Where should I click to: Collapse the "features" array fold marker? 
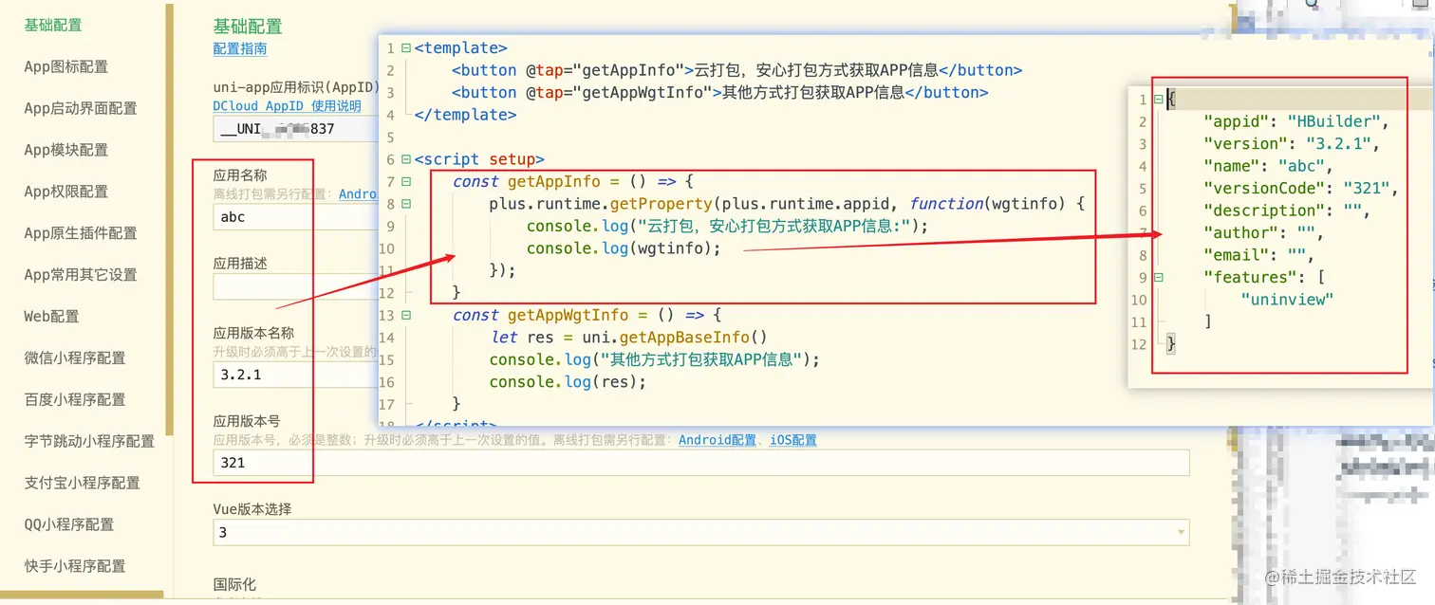tap(1158, 277)
